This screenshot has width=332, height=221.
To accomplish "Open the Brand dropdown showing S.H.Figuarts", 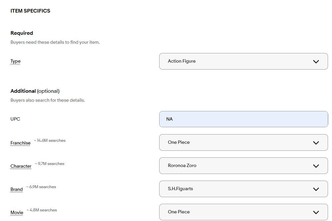I will (244, 189).
